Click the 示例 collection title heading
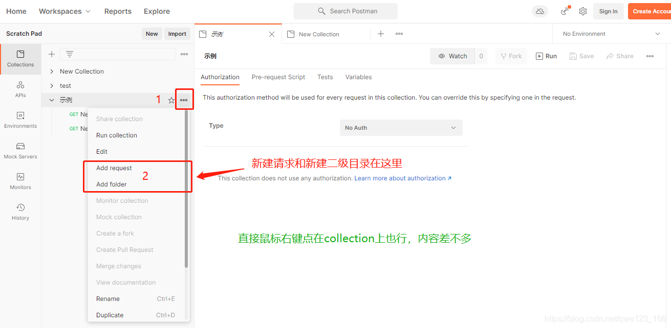This screenshot has width=671, height=328. [x=210, y=56]
